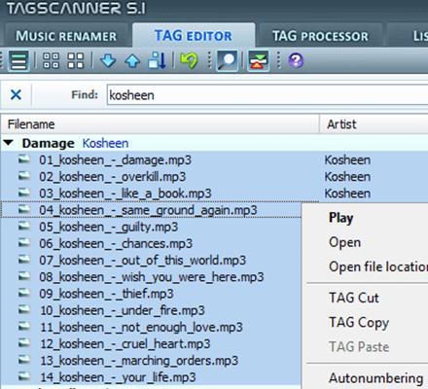Image resolution: width=428 pixels, height=389 pixels.
Task: Click the file icon beside 05_kosheen_-_guilty.mp3
Action: tap(24, 227)
